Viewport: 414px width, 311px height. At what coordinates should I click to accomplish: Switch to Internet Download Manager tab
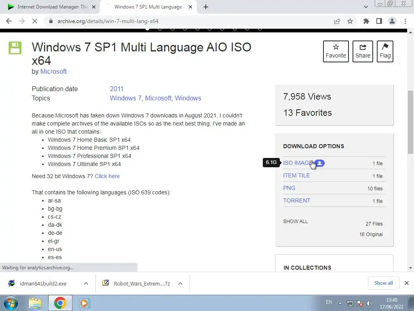50,7
